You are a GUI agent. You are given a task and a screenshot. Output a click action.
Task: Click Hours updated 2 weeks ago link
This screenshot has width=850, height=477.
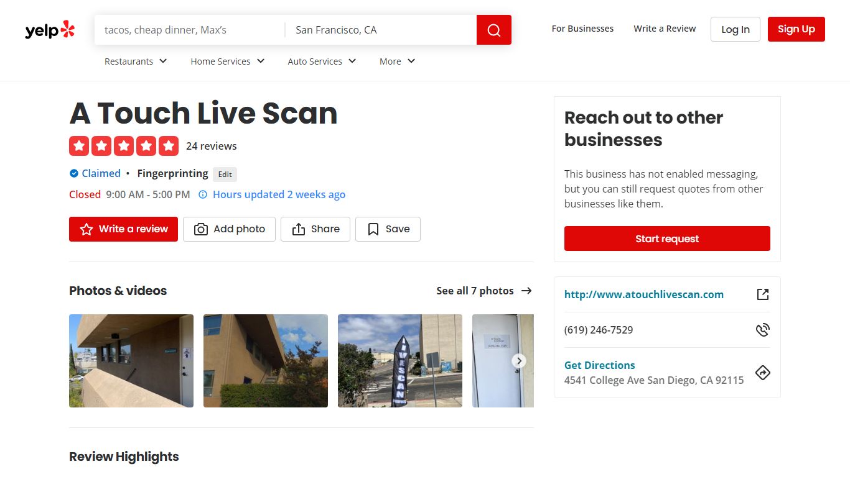tap(279, 194)
